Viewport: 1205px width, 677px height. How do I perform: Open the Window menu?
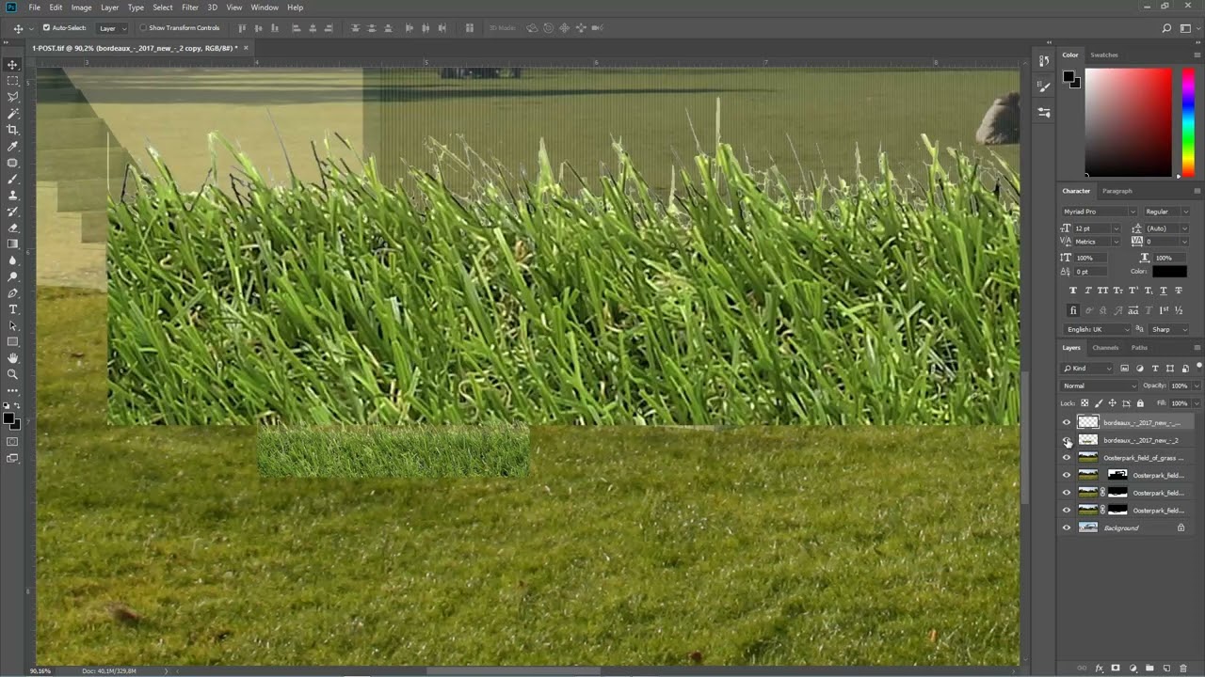(265, 8)
